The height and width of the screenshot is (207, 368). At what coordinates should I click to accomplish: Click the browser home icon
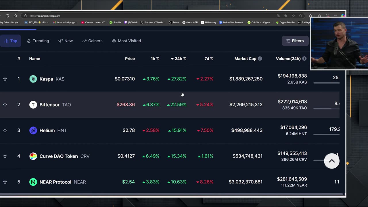pos(15,16)
